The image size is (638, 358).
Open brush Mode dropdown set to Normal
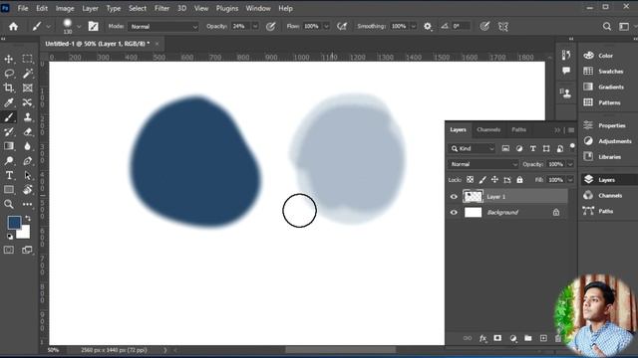(x=163, y=27)
